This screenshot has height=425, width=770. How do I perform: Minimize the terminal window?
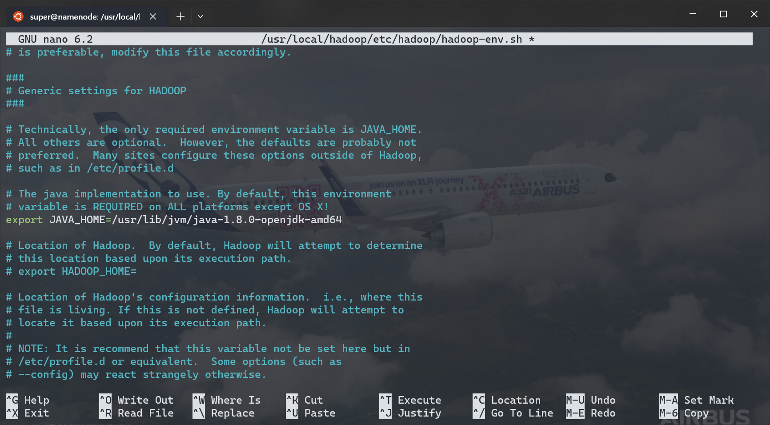tap(693, 14)
